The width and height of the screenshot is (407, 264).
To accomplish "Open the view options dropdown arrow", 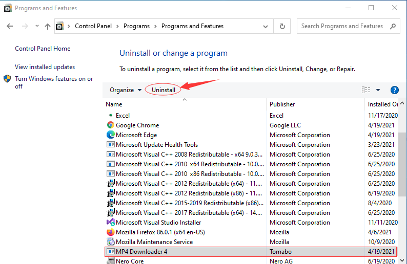I will (x=378, y=90).
